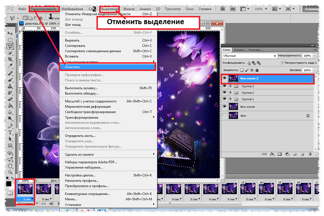Select the Crop tool
The height and width of the screenshot is (216, 324).
10,59
